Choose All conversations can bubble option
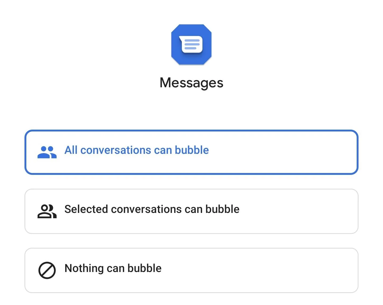This screenshot has width=383, height=305. [191, 152]
